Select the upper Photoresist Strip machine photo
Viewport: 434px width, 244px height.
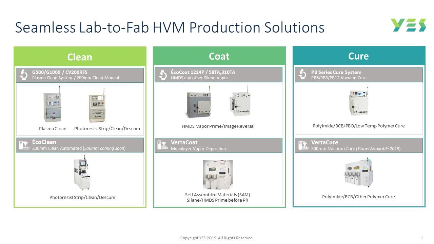97,106
